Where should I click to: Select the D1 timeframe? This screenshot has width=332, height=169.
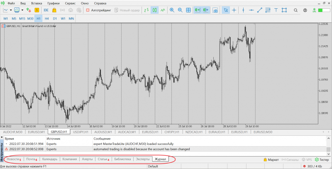pyautogui.click(x=55, y=18)
